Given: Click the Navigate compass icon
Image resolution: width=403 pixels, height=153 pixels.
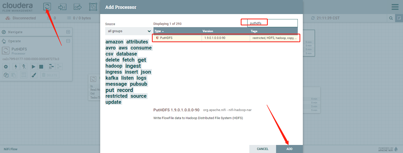Looking at the screenshot, I should pyautogui.click(x=4, y=32).
